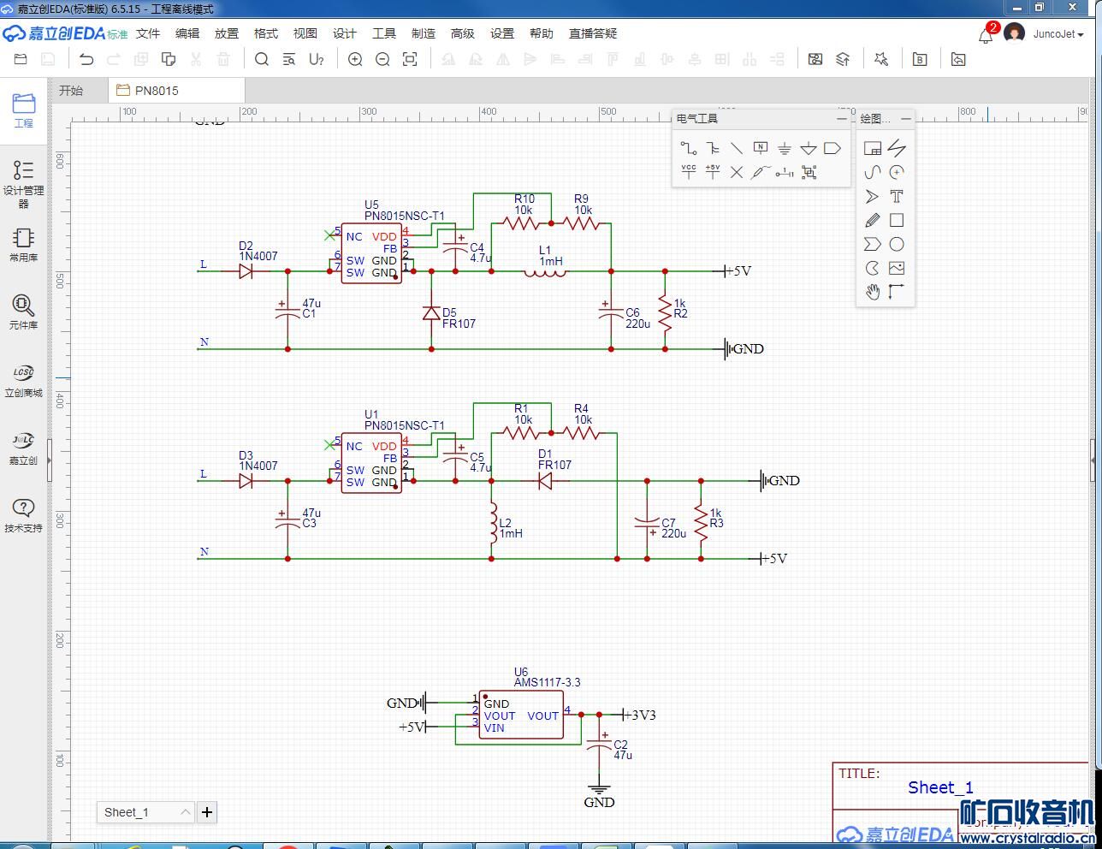Activate the hand drag tool

click(x=872, y=292)
